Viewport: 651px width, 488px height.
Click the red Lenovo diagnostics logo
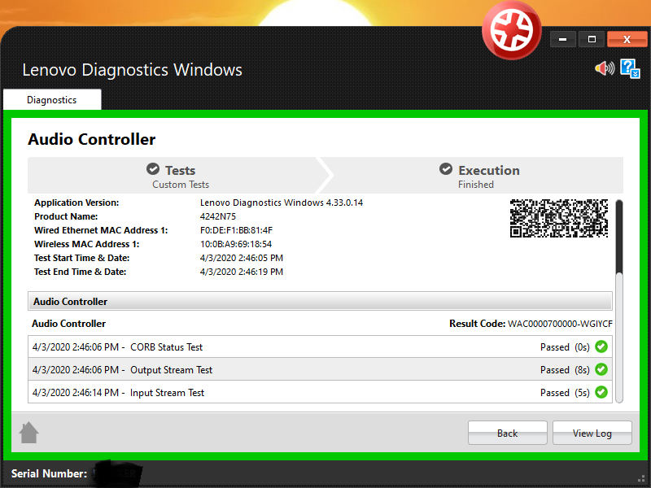click(x=512, y=30)
